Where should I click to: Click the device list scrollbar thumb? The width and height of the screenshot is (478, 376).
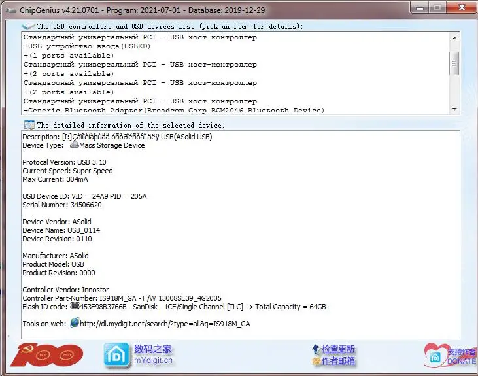[454, 63]
